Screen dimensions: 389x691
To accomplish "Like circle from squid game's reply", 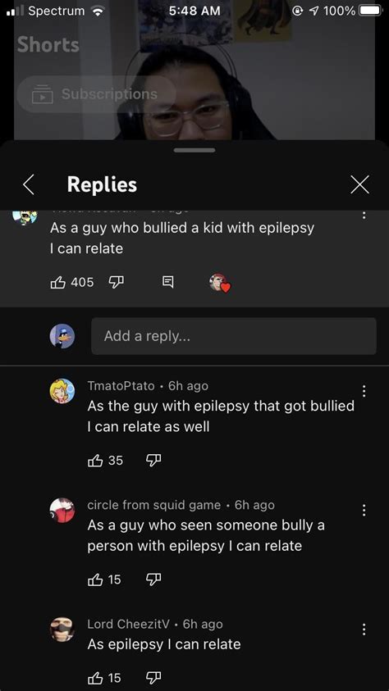I will click(x=95, y=580).
